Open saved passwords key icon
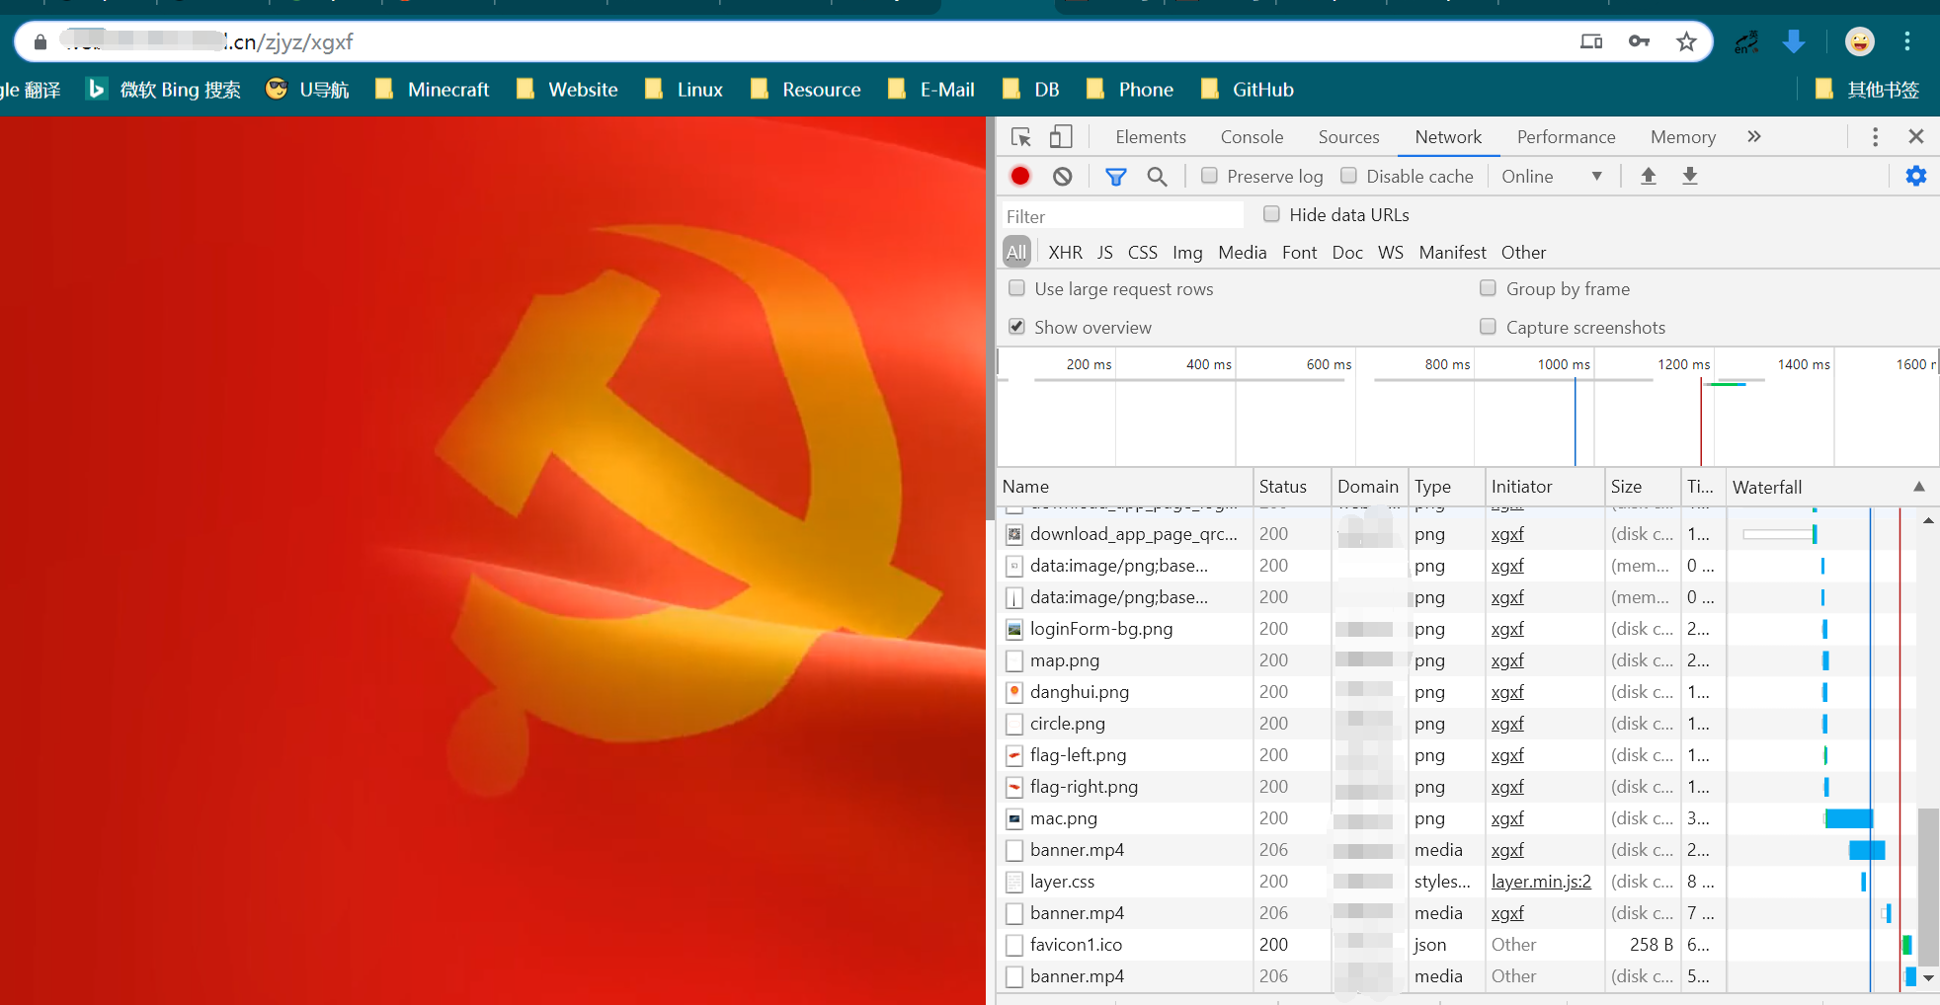 1639,41
